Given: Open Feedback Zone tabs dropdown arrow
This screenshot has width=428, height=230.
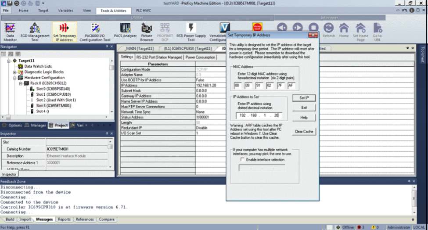Looking at the screenshot, I should point(413,219).
